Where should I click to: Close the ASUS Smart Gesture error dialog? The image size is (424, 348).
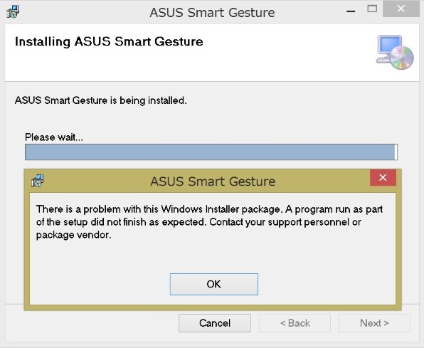click(383, 177)
